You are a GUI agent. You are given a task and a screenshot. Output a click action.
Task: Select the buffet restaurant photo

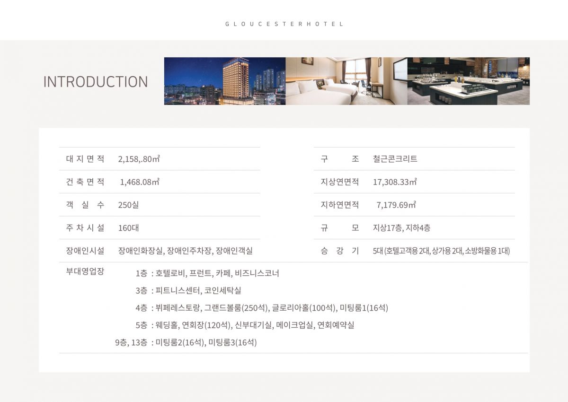coord(468,81)
